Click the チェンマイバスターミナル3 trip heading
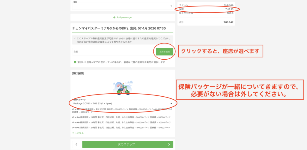 coord(119,28)
